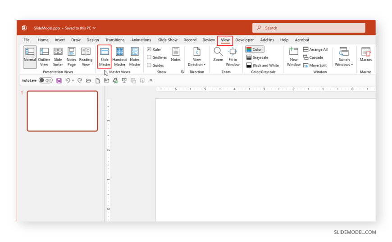Uncheck the Ruler checkbox
The image size is (392, 242).
coord(149,49)
